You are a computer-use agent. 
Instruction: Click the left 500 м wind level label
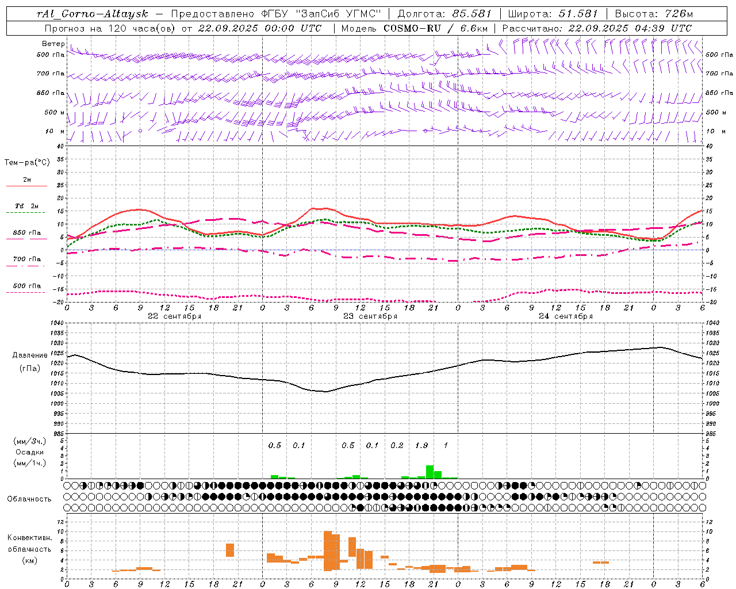tap(55, 112)
